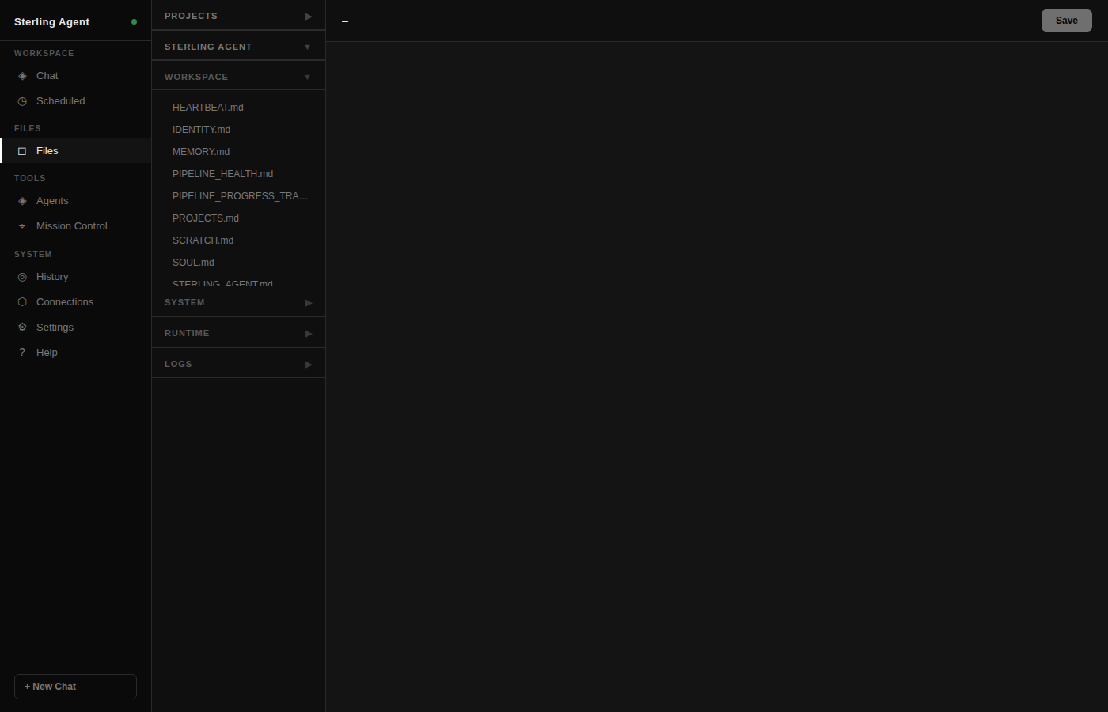Expand the Projects section arrow
The width and height of the screenshot is (1108, 712).
[309, 17]
